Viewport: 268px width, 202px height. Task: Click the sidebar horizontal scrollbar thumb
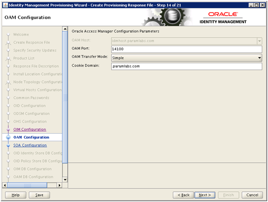coord(27,185)
